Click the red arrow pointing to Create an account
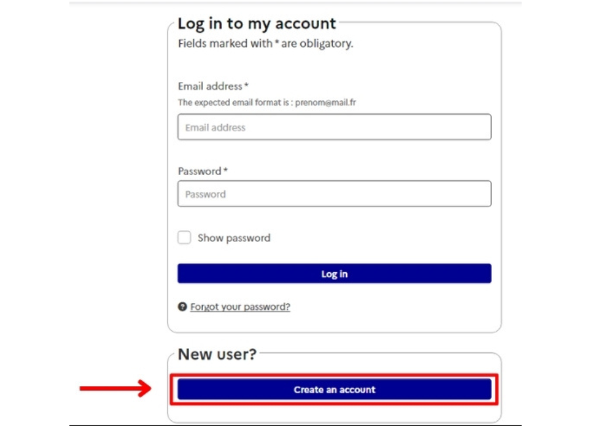591x426 pixels. click(116, 389)
